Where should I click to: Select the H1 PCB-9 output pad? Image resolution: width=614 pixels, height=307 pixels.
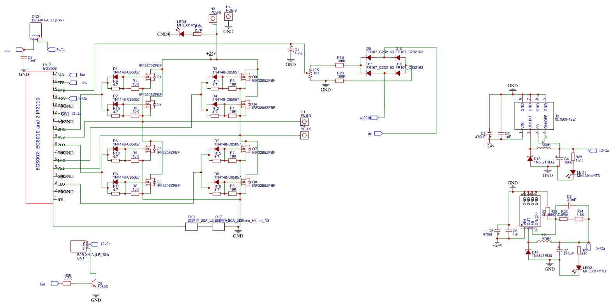304,122
